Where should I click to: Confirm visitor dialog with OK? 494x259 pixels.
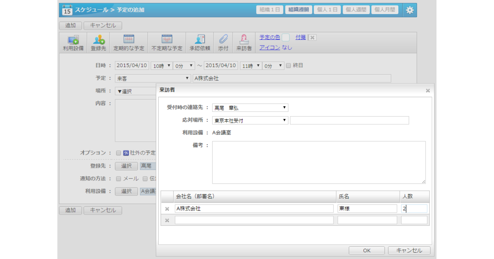coord(367,251)
